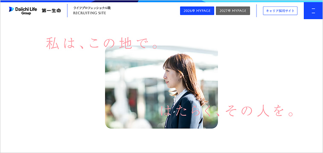
Task: Click the RECRUITING SITE title text
Action: click(90, 13)
